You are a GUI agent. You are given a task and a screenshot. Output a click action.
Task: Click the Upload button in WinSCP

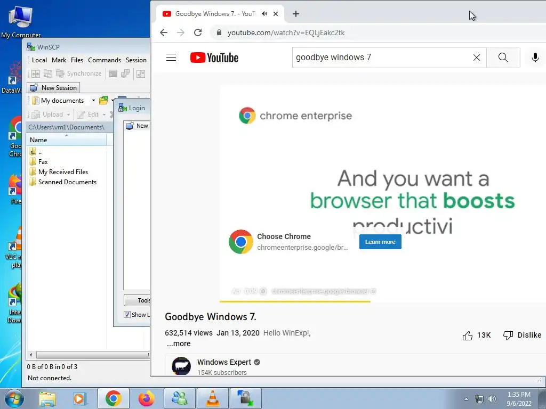point(47,114)
